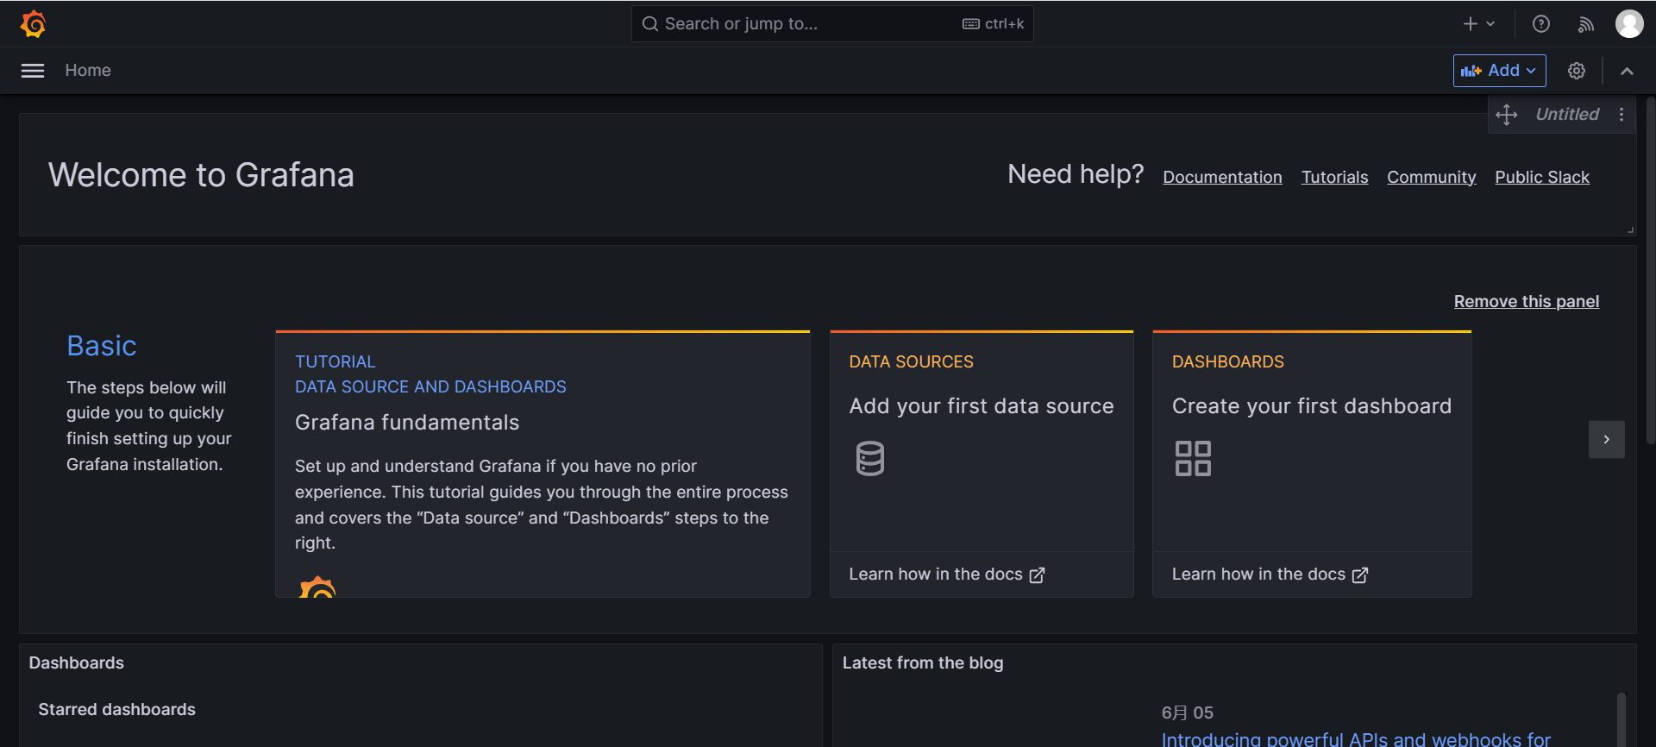
Task: Open the Untitled panel three-dot menu
Action: coord(1621,115)
